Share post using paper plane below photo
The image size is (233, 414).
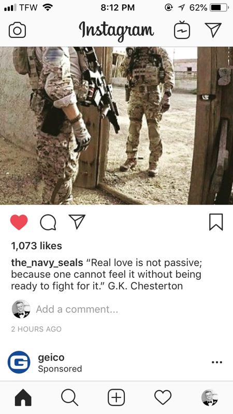[77, 222]
